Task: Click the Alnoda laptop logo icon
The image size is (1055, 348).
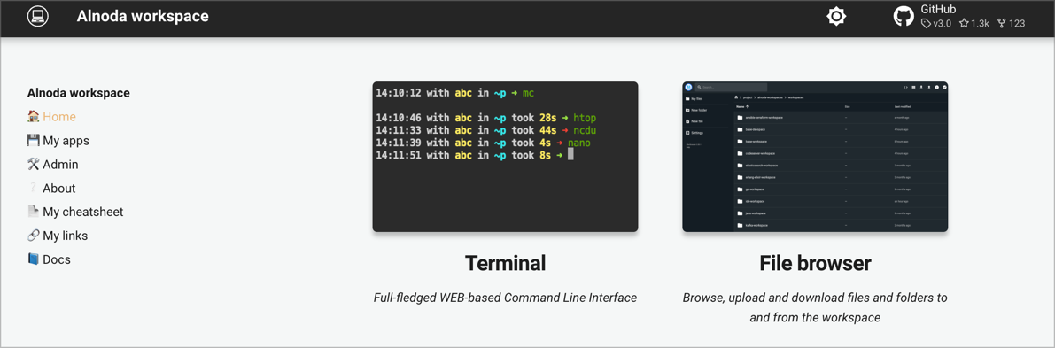Action: 38,16
